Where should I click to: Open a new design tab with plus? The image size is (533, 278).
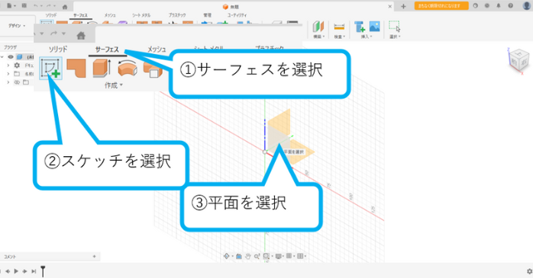[403, 6]
